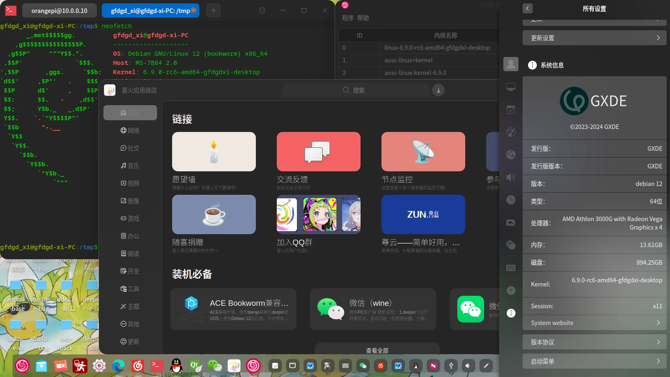Screen dimensions: 670x377
Task: Click the Personalization palette icon in settings
Action: click(511, 132)
